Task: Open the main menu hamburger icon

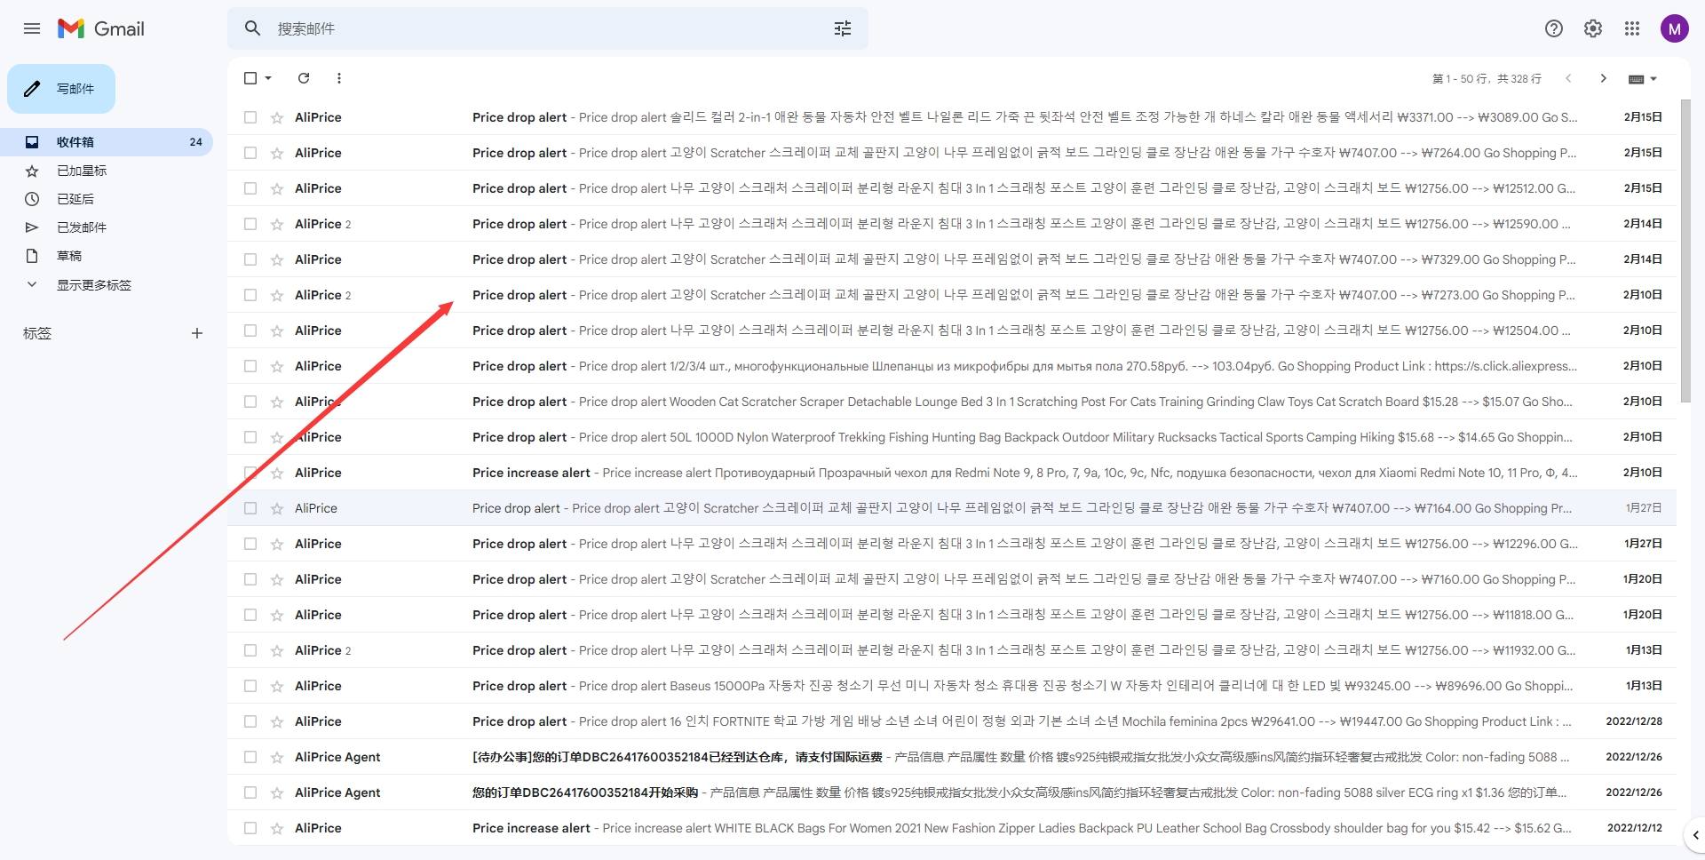Action: (32, 28)
